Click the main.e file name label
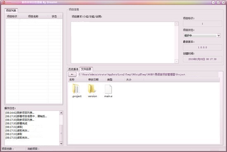This screenshot has width=227, height=152. pyautogui.click(x=108, y=96)
